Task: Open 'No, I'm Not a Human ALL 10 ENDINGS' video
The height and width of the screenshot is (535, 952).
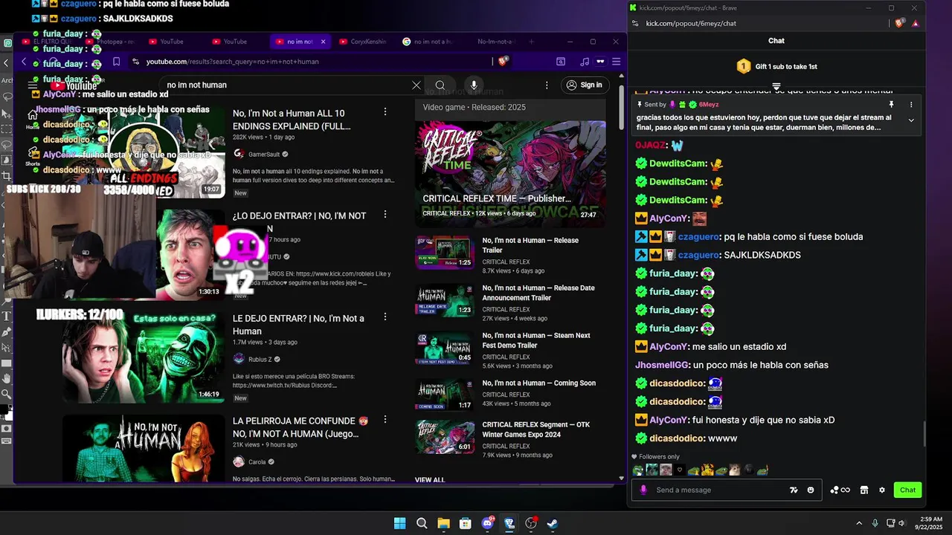Action: 291,120
